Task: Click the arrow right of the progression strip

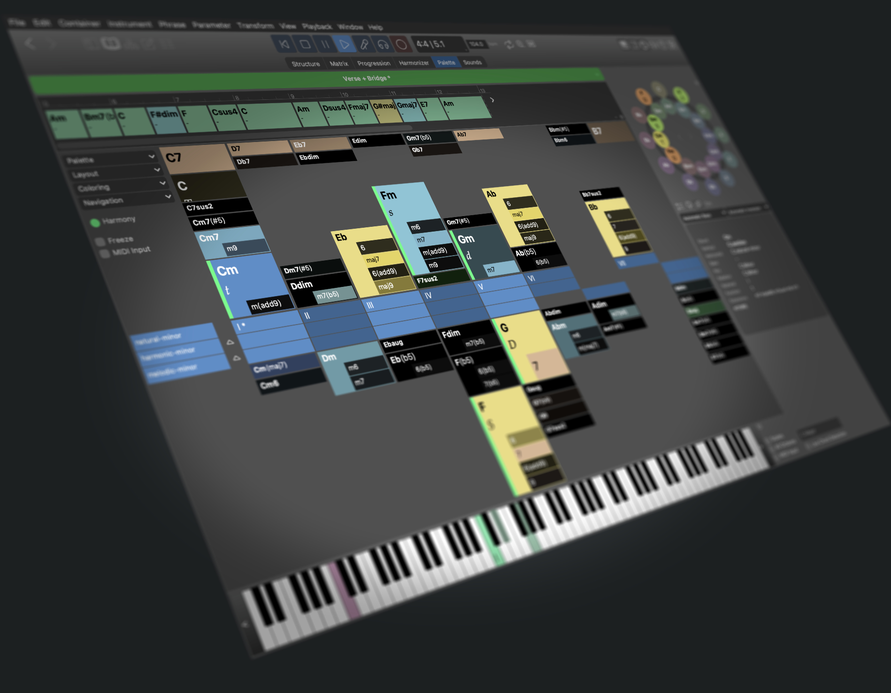Action: point(492,100)
